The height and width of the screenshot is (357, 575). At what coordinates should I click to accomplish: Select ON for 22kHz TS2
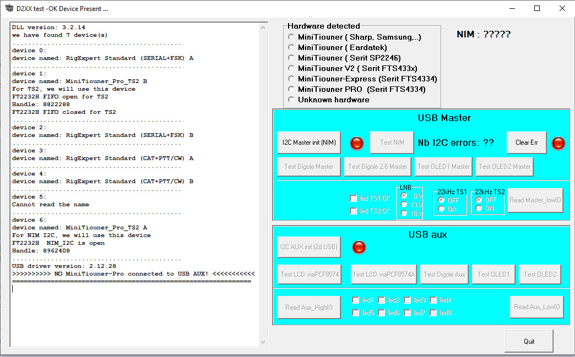coord(479,208)
